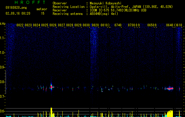Click the 0823 time marker
This screenshot has height=117, width=185.
tap(28, 25)
